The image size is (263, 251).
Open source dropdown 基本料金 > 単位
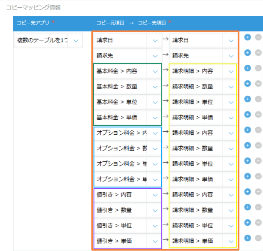pos(128,102)
